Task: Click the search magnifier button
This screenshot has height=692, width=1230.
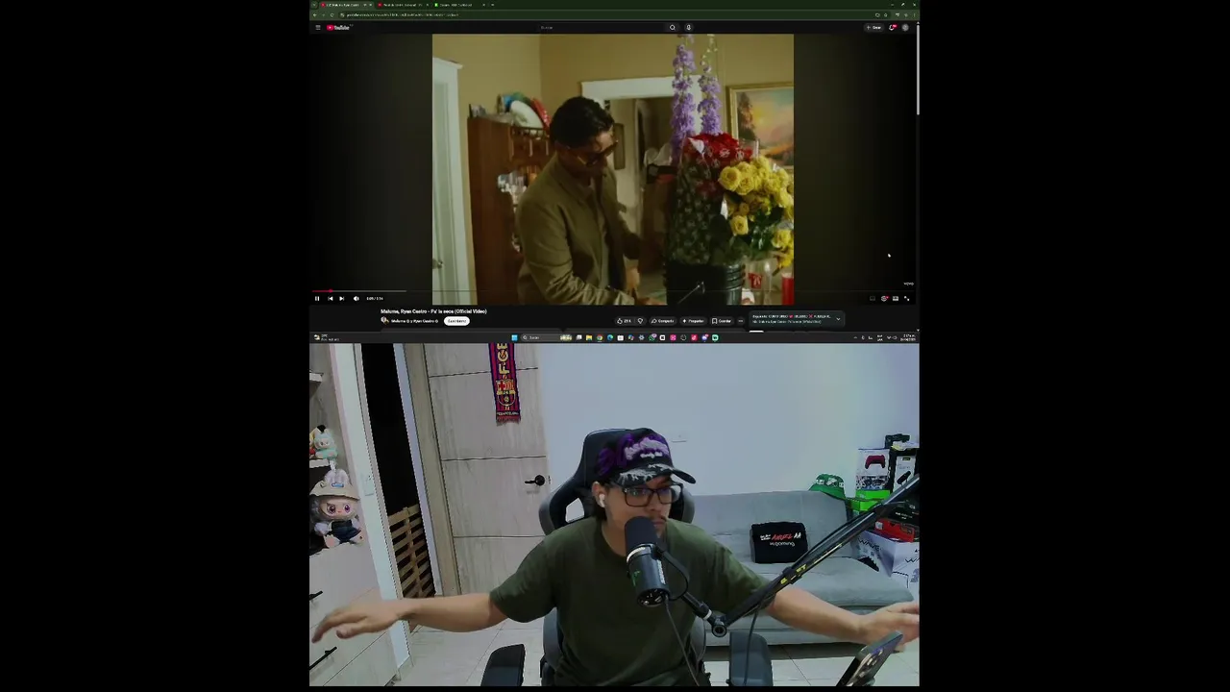Action: point(672,27)
